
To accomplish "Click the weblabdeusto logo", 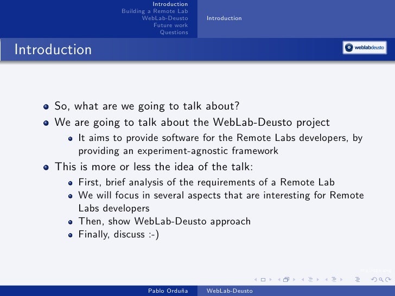I will pyautogui.click(x=365, y=47).
